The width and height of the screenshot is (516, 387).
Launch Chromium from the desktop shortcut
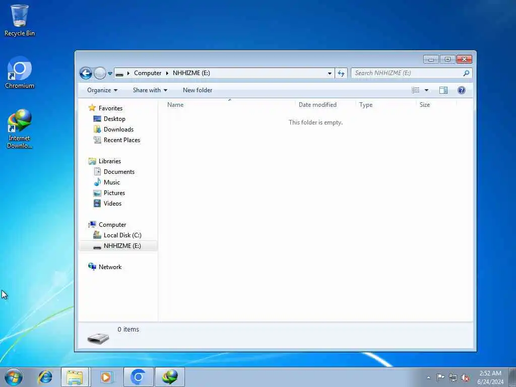20,73
